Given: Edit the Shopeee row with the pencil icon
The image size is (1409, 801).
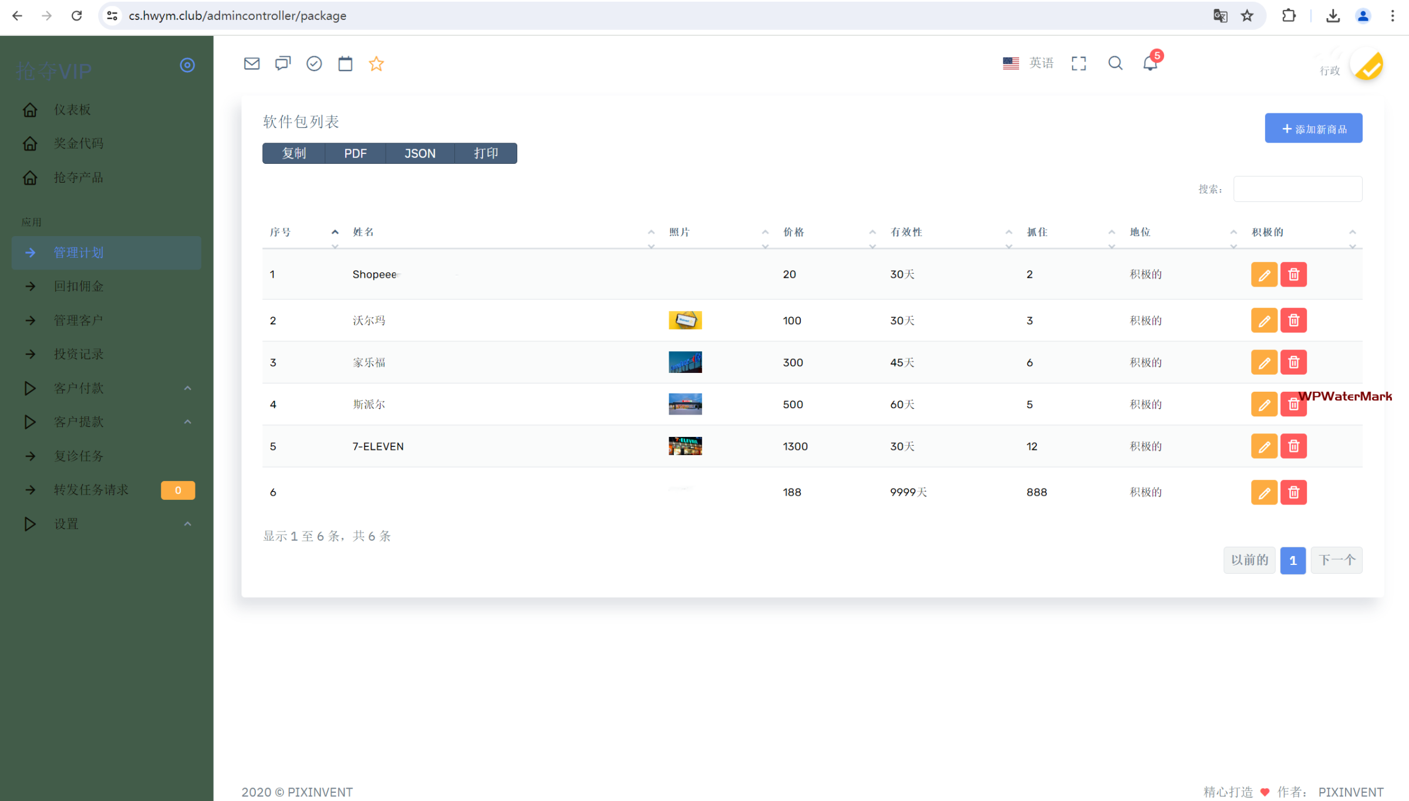Looking at the screenshot, I should (1264, 274).
